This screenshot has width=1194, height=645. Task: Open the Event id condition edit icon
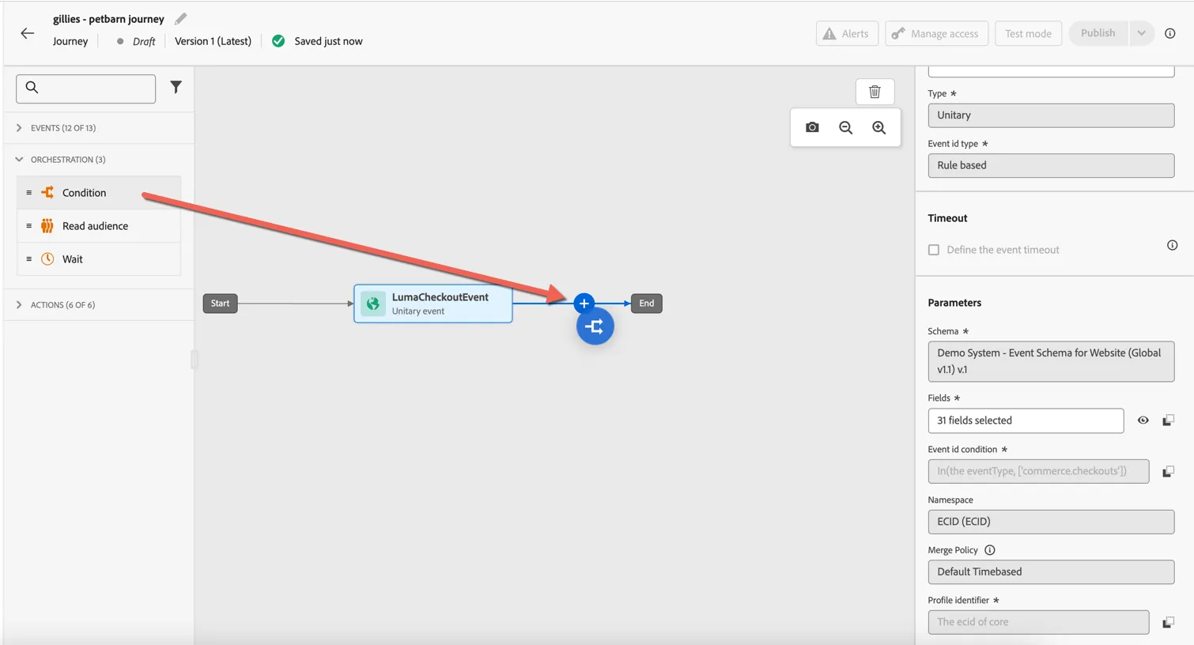point(1168,471)
